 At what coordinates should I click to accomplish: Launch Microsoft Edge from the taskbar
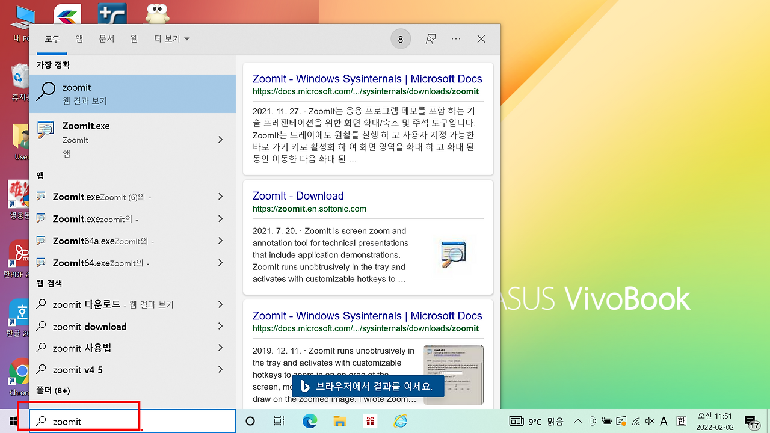310,421
